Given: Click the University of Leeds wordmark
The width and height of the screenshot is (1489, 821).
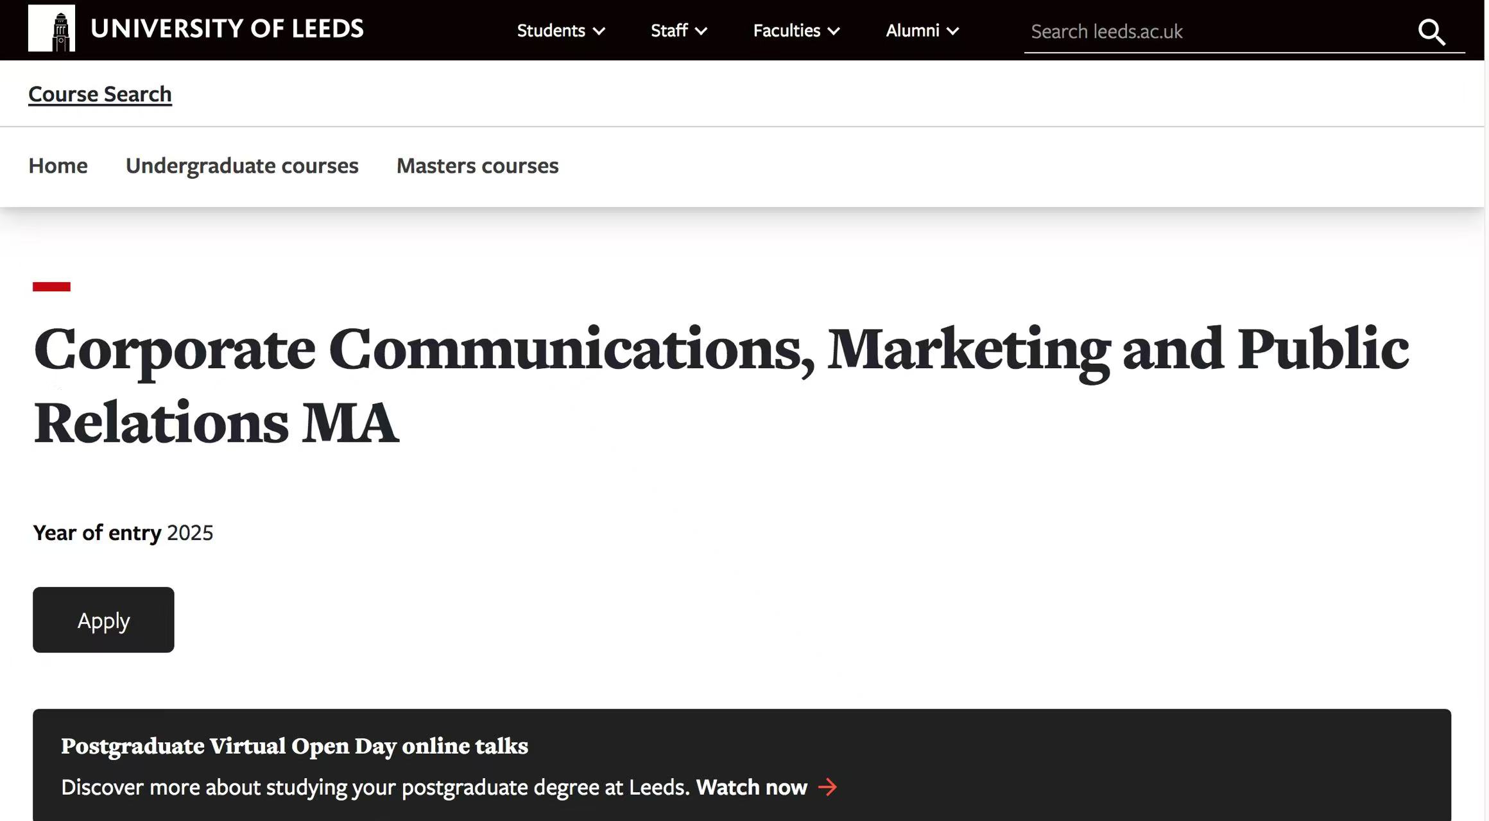Looking at the screenshot, I should (x=227, y=29).
